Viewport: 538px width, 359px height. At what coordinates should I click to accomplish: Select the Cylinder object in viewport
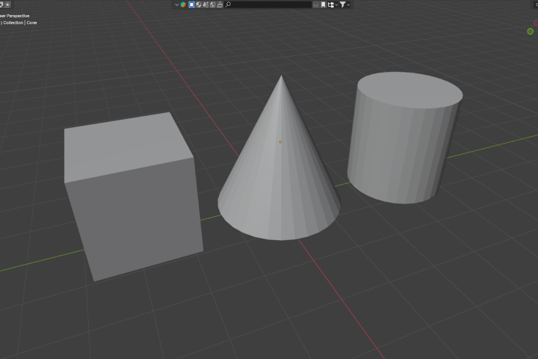405,138
